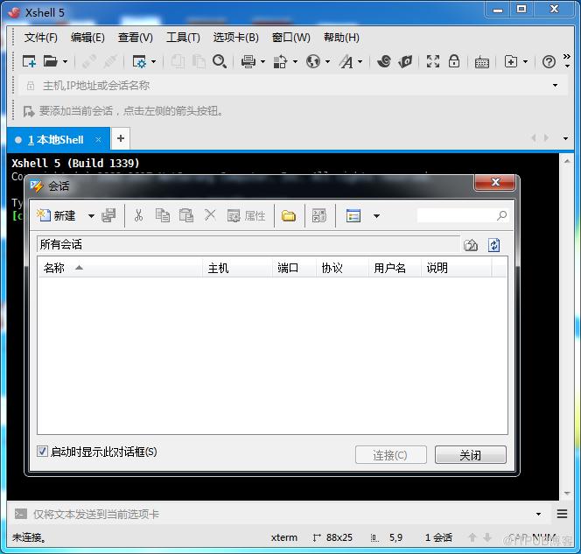
Task: Click the session properties gear icon
Action: point(139,61)
